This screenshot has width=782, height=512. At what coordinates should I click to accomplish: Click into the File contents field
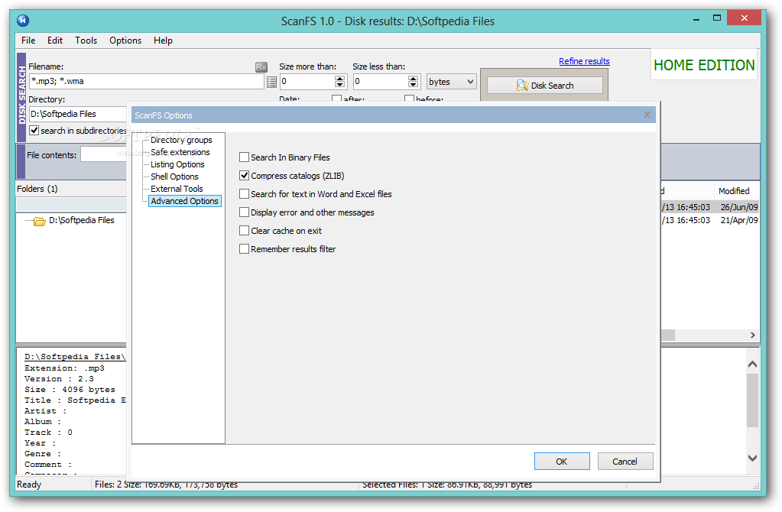pos(104,154)
